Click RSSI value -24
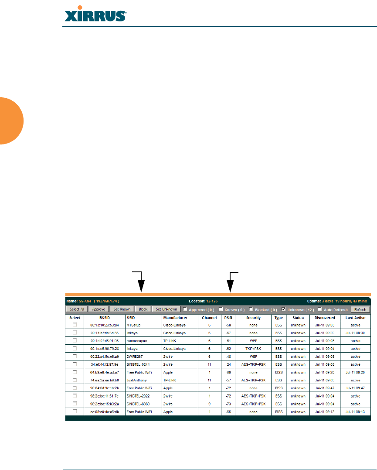Screen dimensions: 377x470 coord(228,364)
